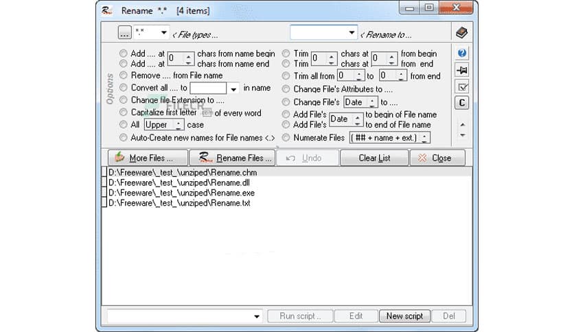This screenshot has height=332, width=574.
Task: Click the Rename Files button
Action: 232,158
